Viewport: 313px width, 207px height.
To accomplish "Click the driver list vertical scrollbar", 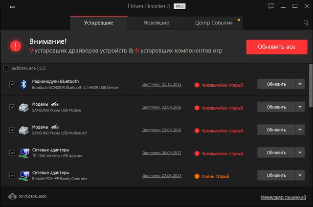I will pyautogui.click(x=311, y=86).
